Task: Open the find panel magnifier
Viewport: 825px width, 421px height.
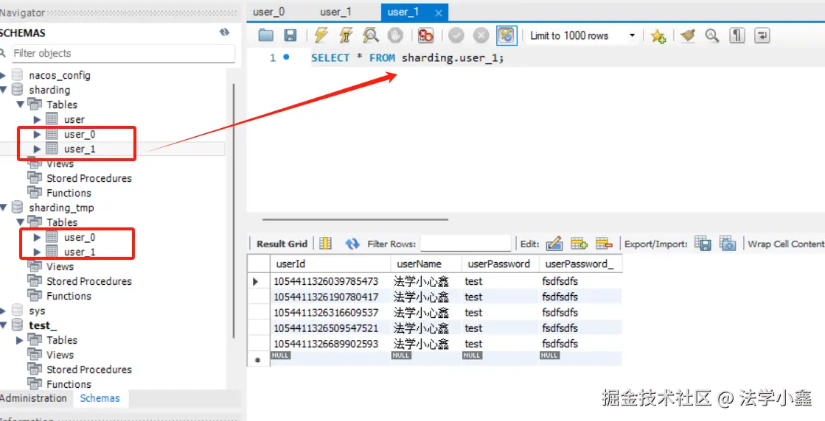Action: pos(712,35)
